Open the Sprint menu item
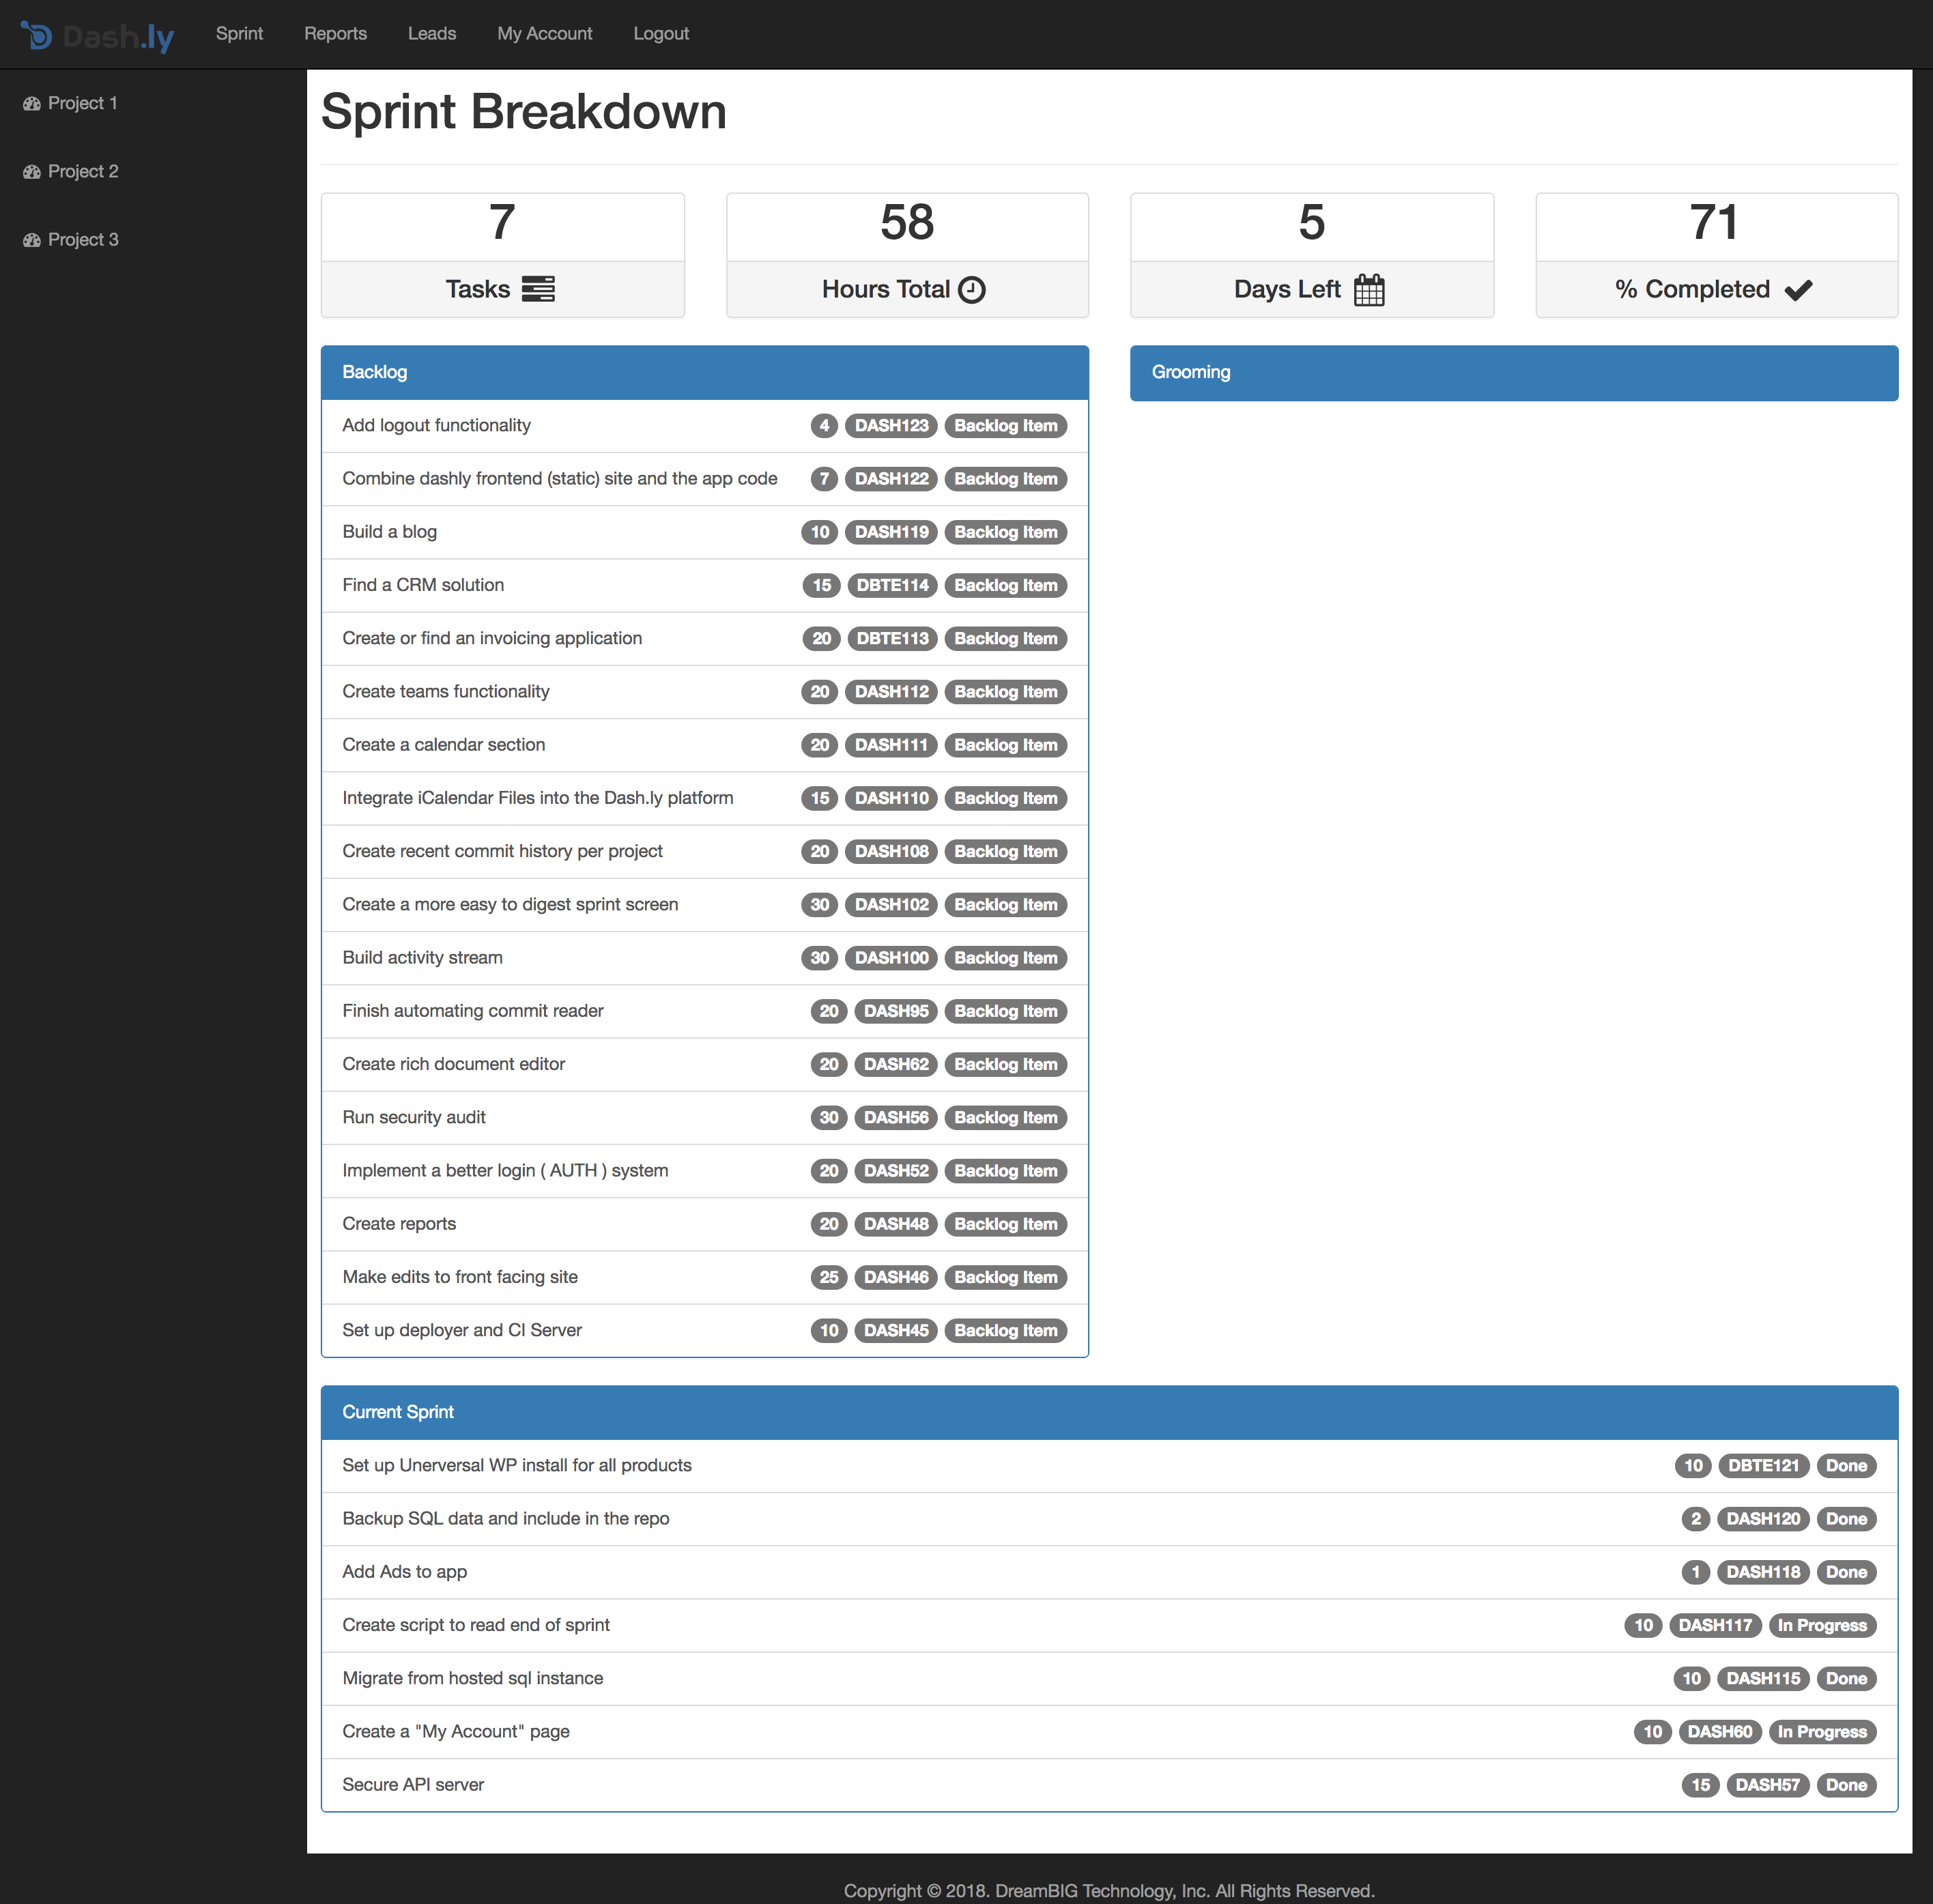The height and width of the screenshot is (1904, 1933). (x=239, y=34)
